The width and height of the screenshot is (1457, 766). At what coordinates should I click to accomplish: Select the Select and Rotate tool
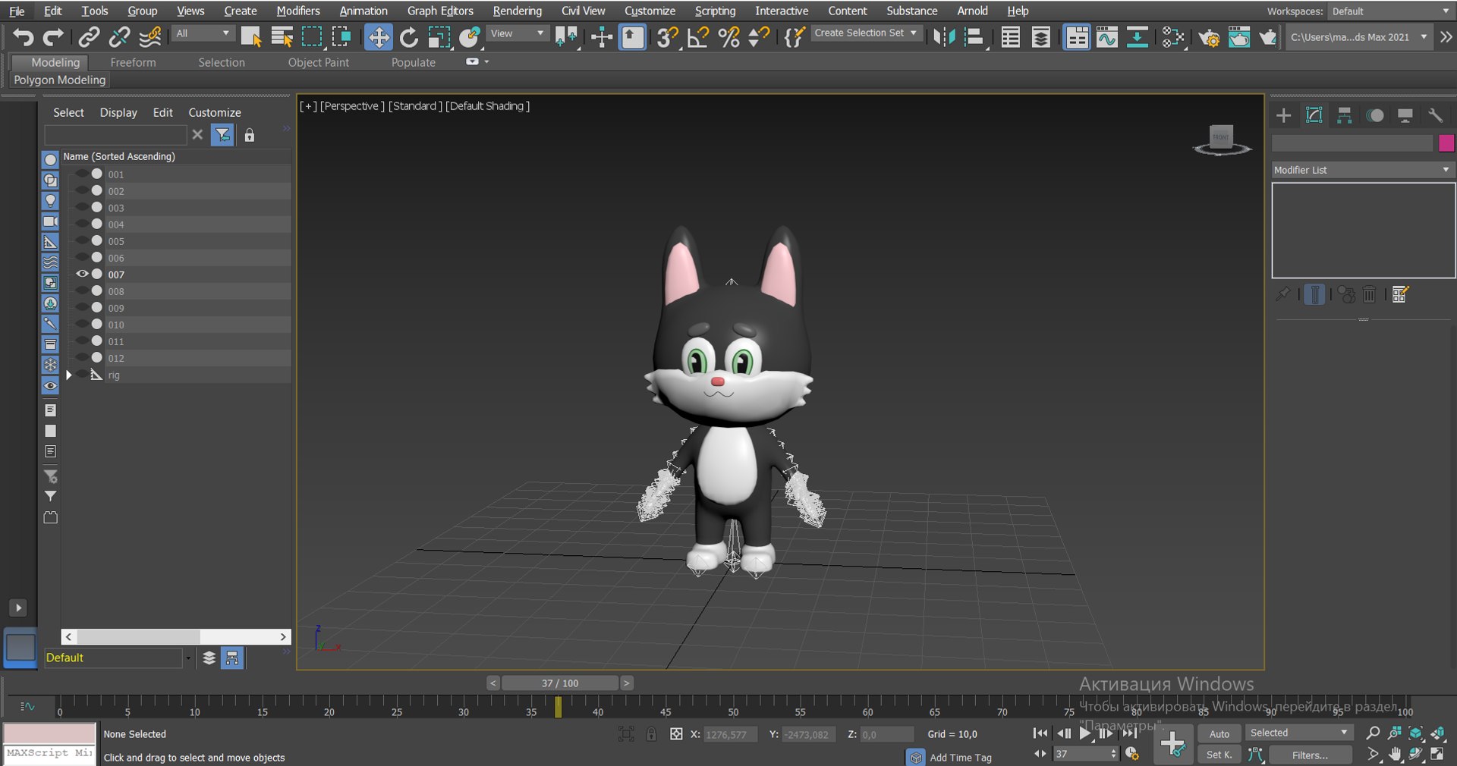[409, 37]
